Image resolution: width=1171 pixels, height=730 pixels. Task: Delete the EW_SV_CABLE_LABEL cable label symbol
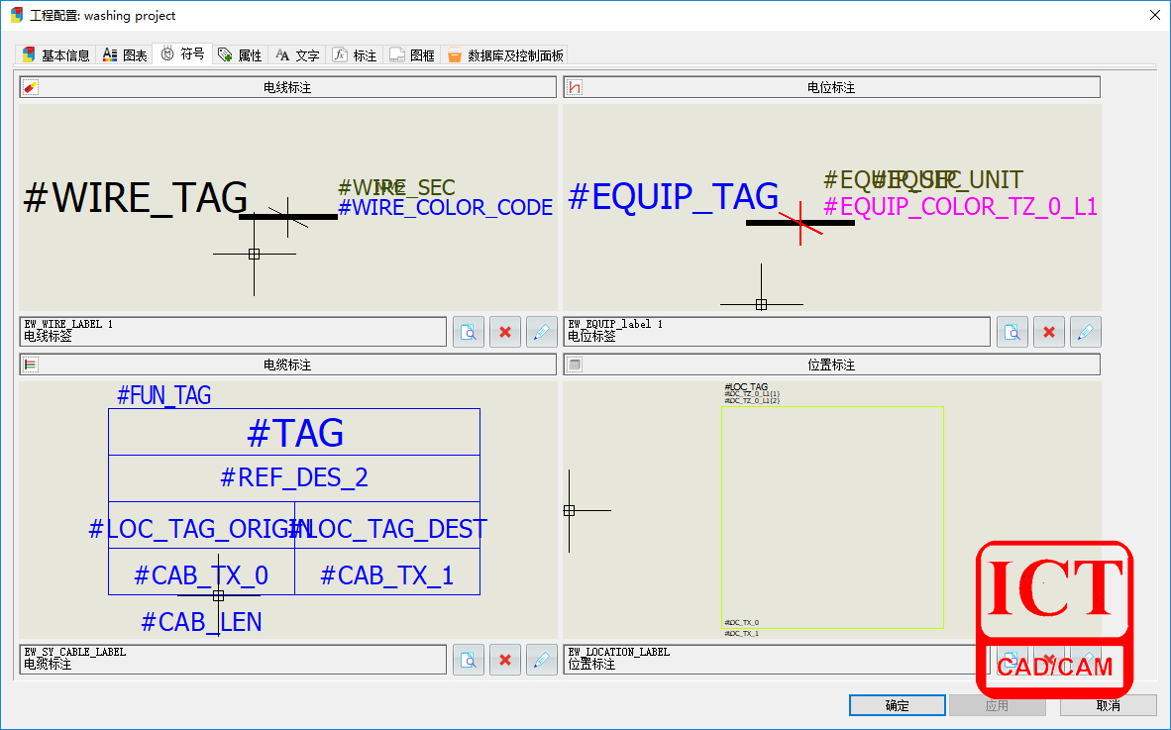point(505,660)
